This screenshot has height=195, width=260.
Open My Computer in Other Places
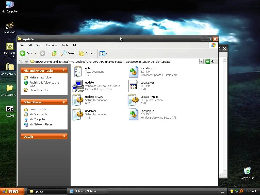38,119
